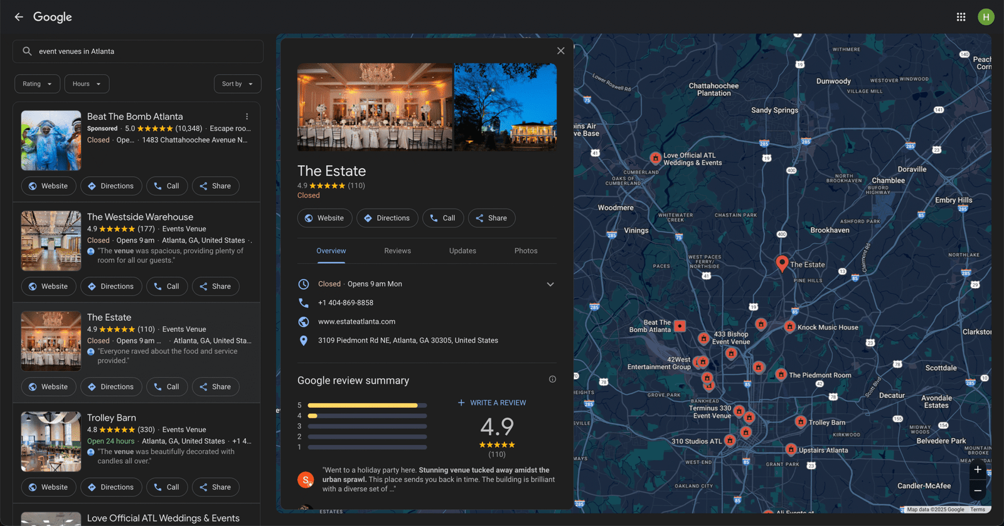Image resolution: width=1004 pixels, height=526 pixels.
Task: Zoom in on the map
Action: pos(978,470)
